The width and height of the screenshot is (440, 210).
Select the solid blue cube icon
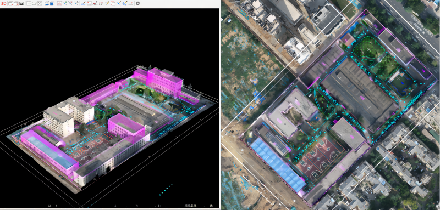pos(52,3)
